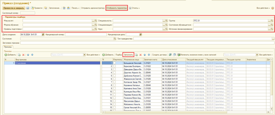Image resolution: width=275 pixels, height=115 pixels.
Task: Click the red delete cross in the students toolbar
Action: pos(140,55)
